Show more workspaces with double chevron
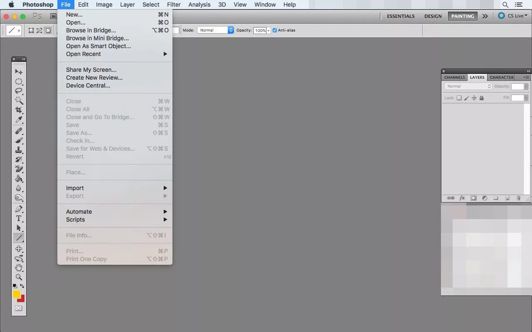 point(485,16)
